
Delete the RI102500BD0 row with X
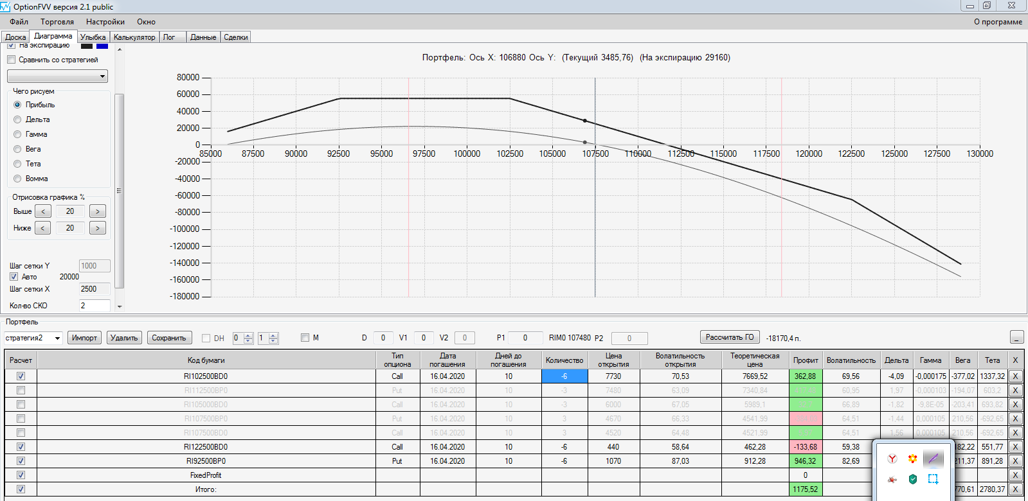1015,376
